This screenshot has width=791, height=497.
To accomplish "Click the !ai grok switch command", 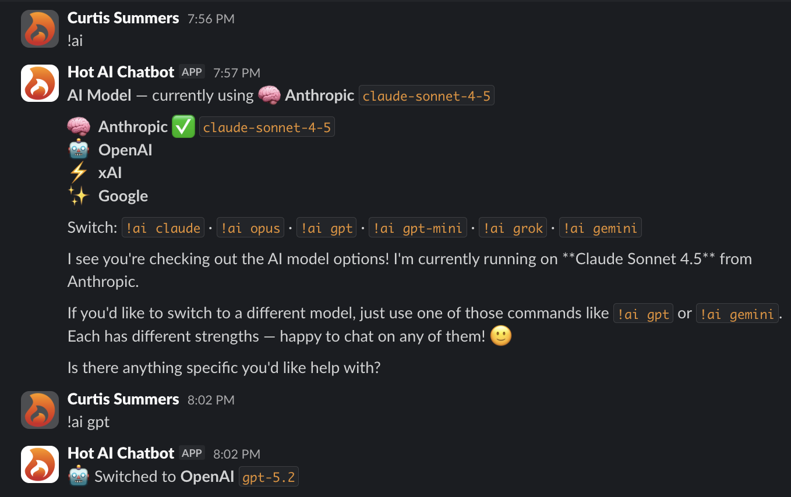I will click(513, 227).
